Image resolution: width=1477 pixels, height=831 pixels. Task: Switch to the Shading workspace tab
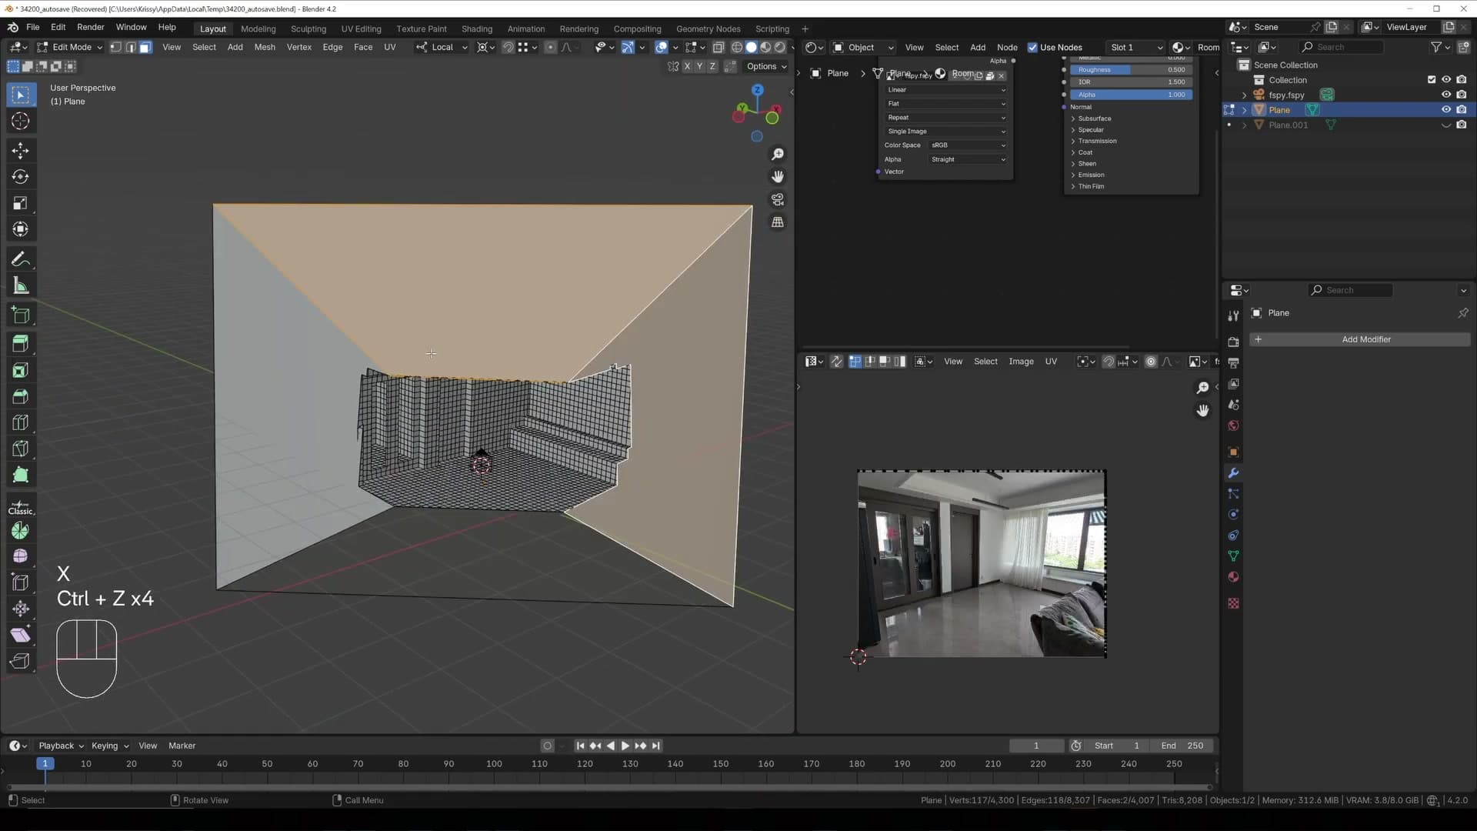coord(476,28)
